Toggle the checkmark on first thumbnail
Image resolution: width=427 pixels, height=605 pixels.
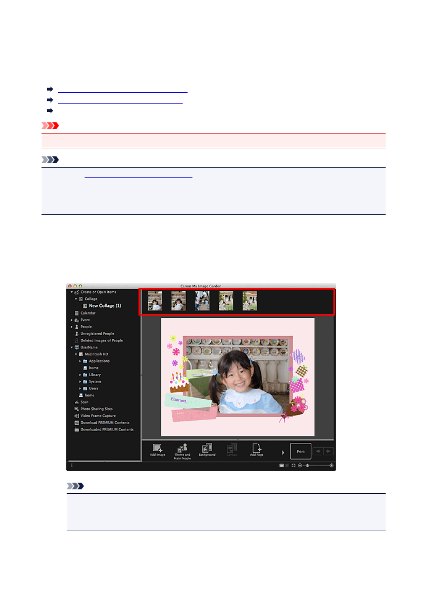(150, 308)
